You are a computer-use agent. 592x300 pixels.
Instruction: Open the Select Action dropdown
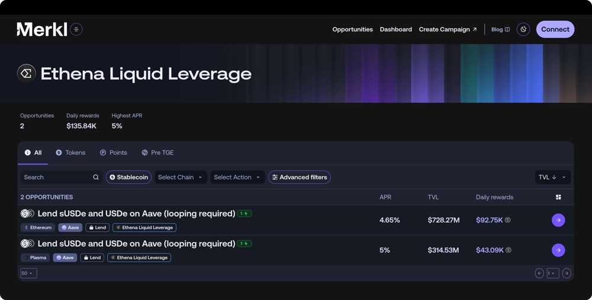[237, 177]
